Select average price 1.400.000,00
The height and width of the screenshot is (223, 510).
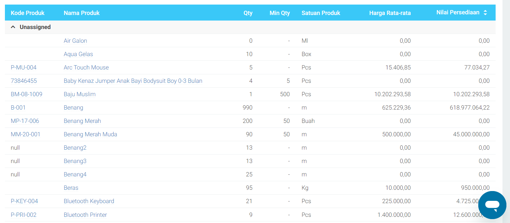[x=394, y=215]
